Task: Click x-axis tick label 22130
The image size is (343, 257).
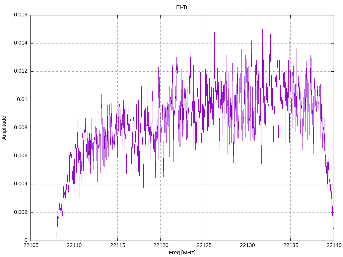Action: coord(248,245)
